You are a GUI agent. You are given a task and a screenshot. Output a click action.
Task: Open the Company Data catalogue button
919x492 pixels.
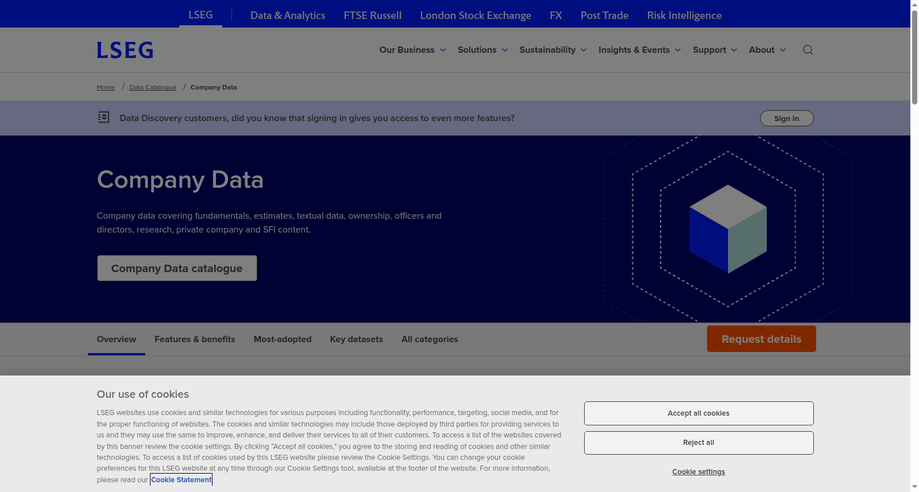click(x=177, y=268)
